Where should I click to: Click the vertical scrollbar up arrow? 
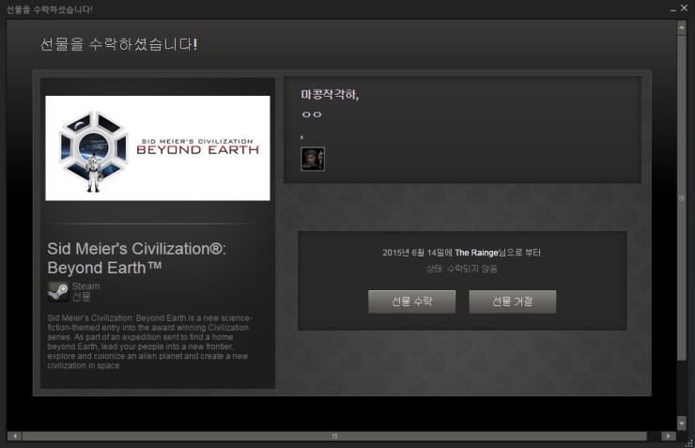(681, 28)
